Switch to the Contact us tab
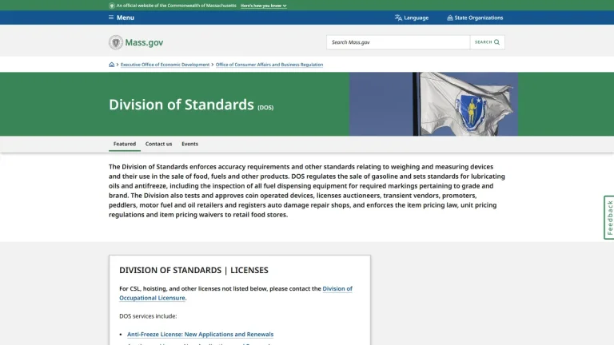Viewport: 614px width, 345px height. [x=158, y=144]
